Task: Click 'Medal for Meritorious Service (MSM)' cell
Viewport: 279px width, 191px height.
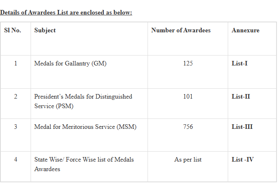Action: pos(85,127)
